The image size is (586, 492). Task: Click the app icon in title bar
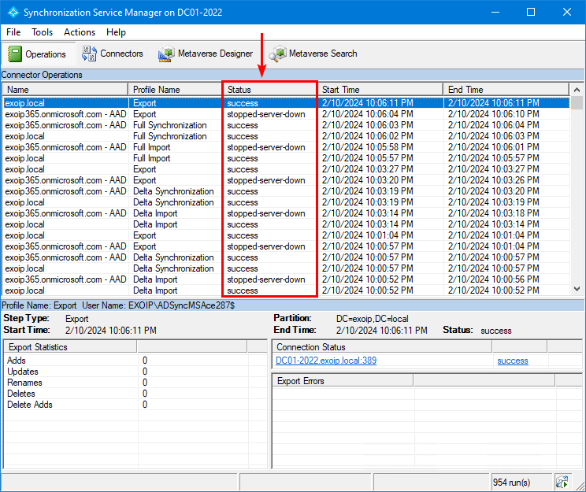pyautogui.click(x=13, y=13)
